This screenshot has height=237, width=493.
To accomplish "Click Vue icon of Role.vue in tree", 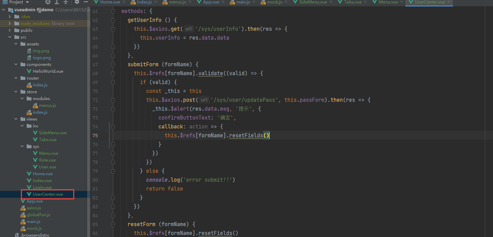I will pos(36,160).
